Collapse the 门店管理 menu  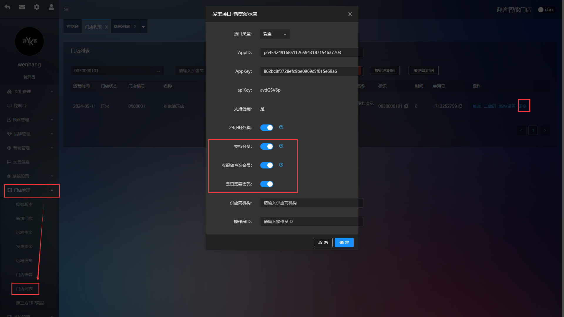tap(29, 190)
